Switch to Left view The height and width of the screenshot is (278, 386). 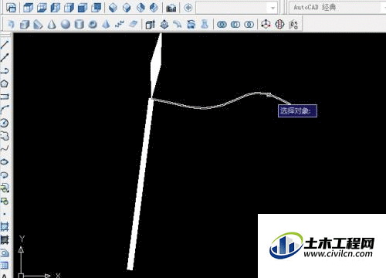click(56, 8)
